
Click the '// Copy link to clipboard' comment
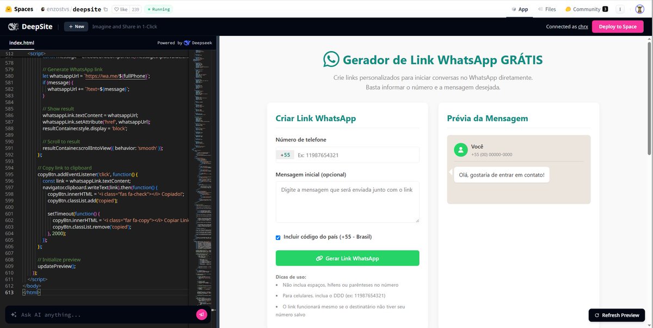pyautogui.click(x=64, y=168)
